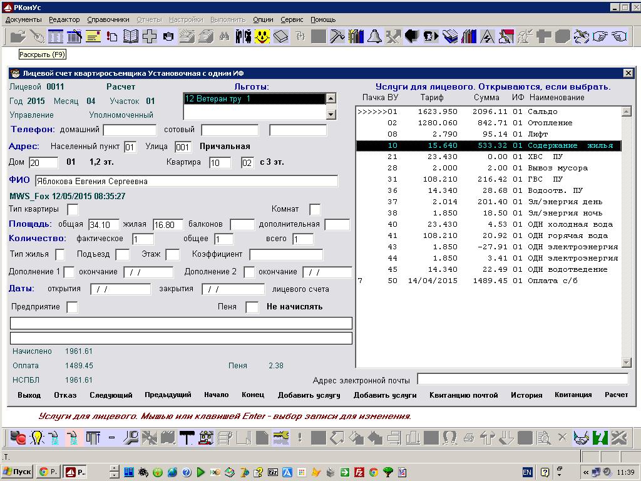Toggle the Пеня Не начислять checkbox
The height and width of the screenshot is (481, 641).
(x=252, y=308)
